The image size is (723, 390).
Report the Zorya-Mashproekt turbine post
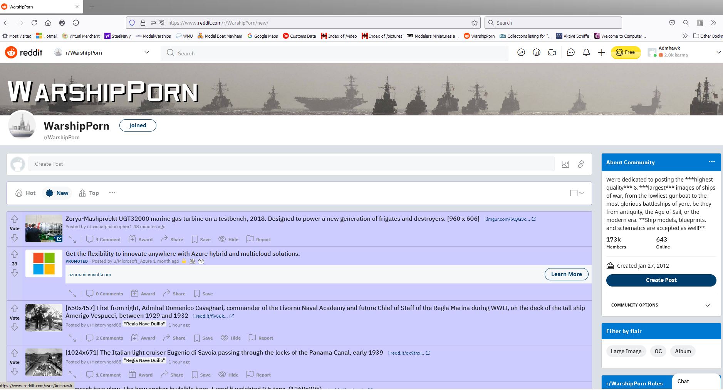[258, 239]
